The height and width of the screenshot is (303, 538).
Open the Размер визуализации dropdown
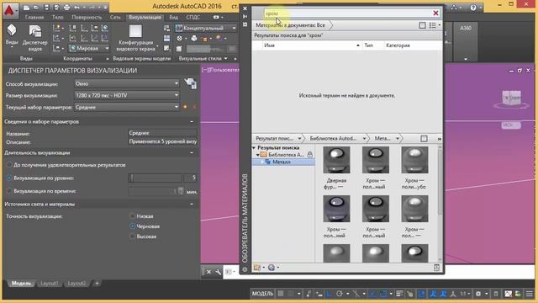coord(127,95)
